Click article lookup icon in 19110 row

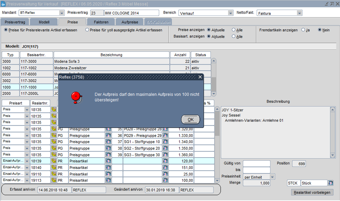point(54,174)
